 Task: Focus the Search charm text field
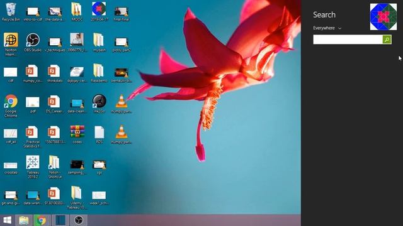tap(348, 40)
